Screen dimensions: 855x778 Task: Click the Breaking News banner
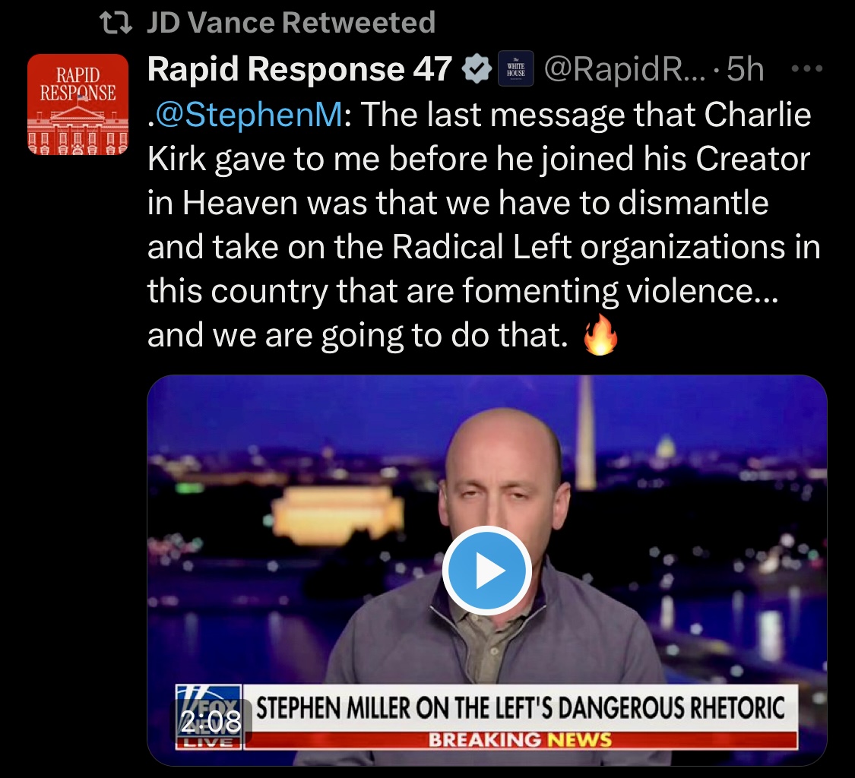click(520, 740)
